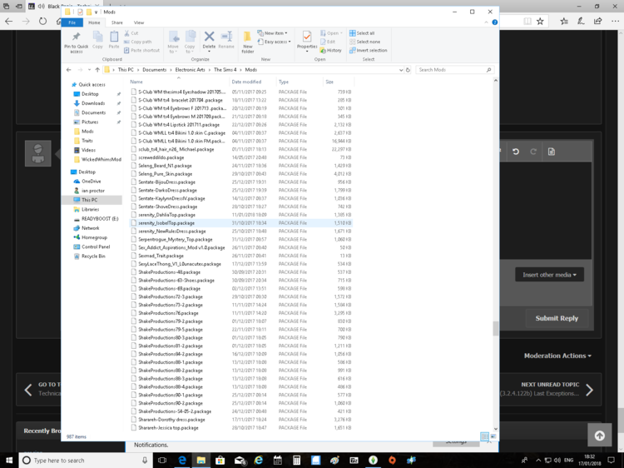624x468 pixels.
Task: Refresh the Mods folder address bar
Action: click(408, 70)
